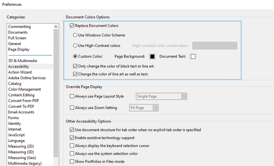274x166 pixels.
Task: Disable Enable assistive technology support checkbox
Action: click(x=72, y=138)
